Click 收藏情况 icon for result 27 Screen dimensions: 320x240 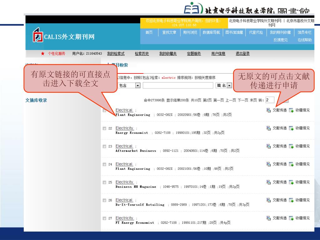[291, 218]
